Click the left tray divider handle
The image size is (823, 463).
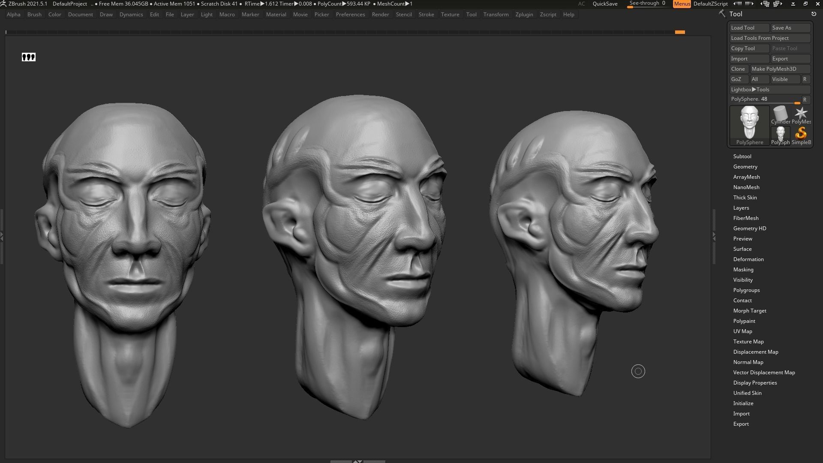[2, 236]
